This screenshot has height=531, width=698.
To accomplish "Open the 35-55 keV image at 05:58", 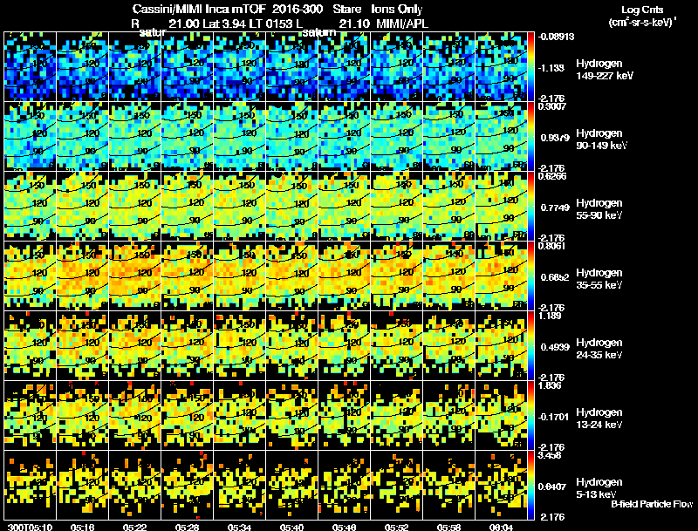I will (x=448, y=276).
